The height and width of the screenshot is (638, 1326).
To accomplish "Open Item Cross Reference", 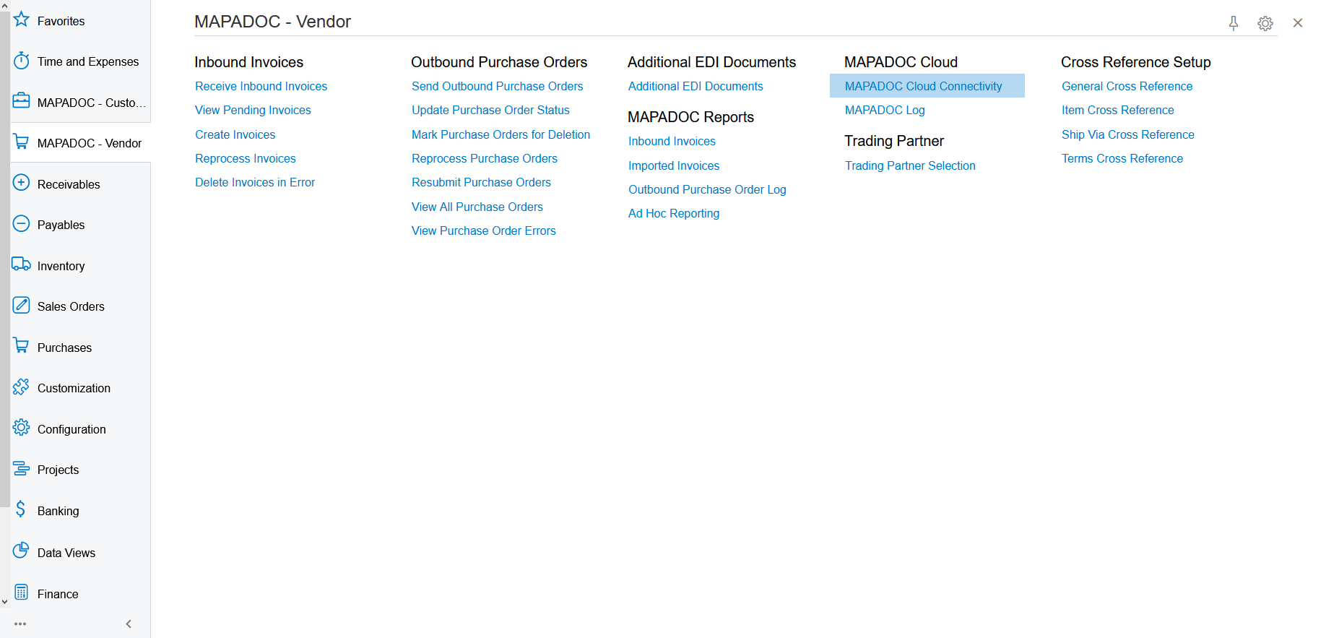I will (x=1117, y=110).
